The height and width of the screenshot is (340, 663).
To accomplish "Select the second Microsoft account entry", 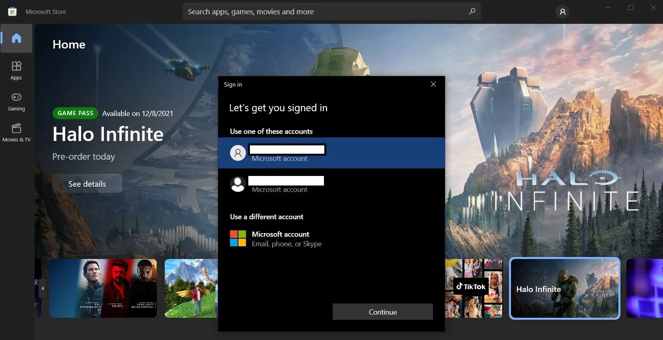I will [331, 184].
